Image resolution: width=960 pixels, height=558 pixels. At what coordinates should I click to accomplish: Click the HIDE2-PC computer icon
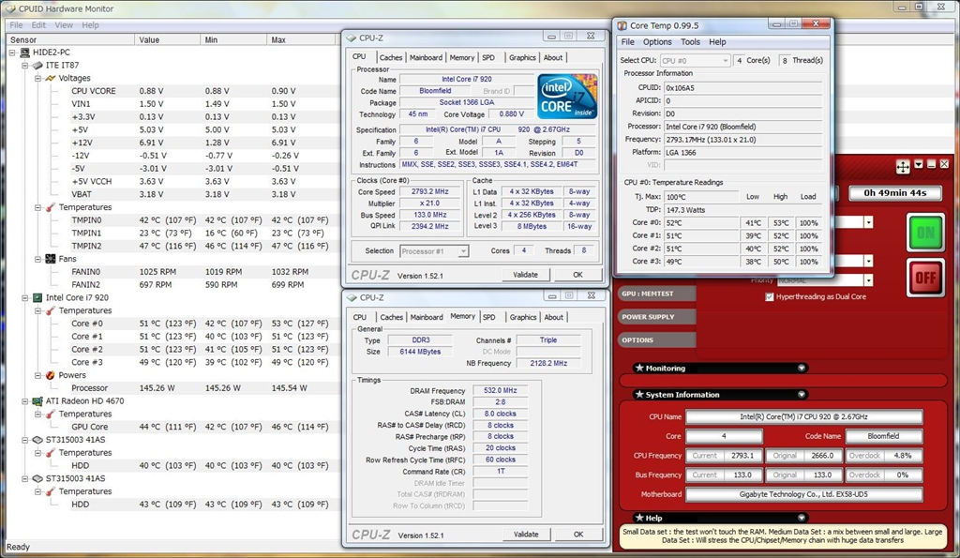click(x=23, y=53)
